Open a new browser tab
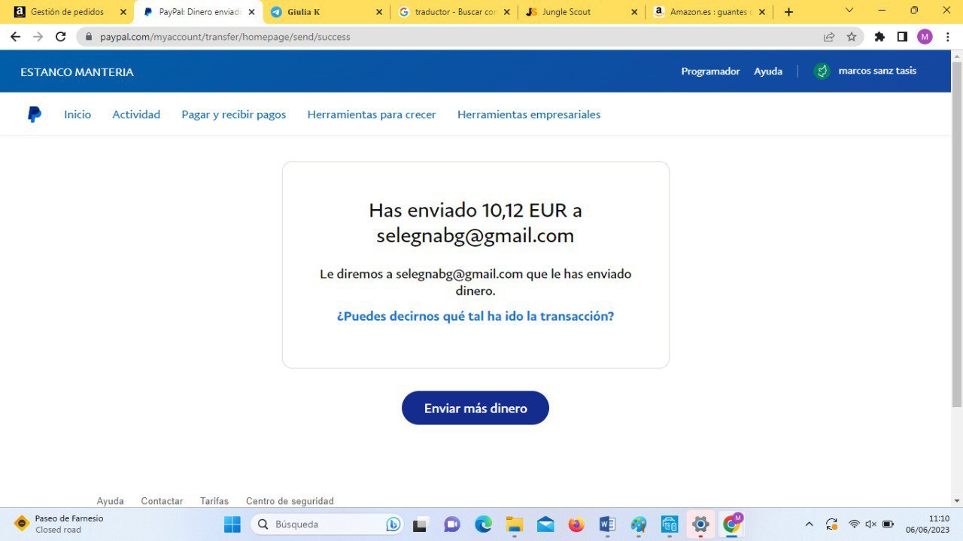The image size is (963, 541). click(x=788, y=12)
